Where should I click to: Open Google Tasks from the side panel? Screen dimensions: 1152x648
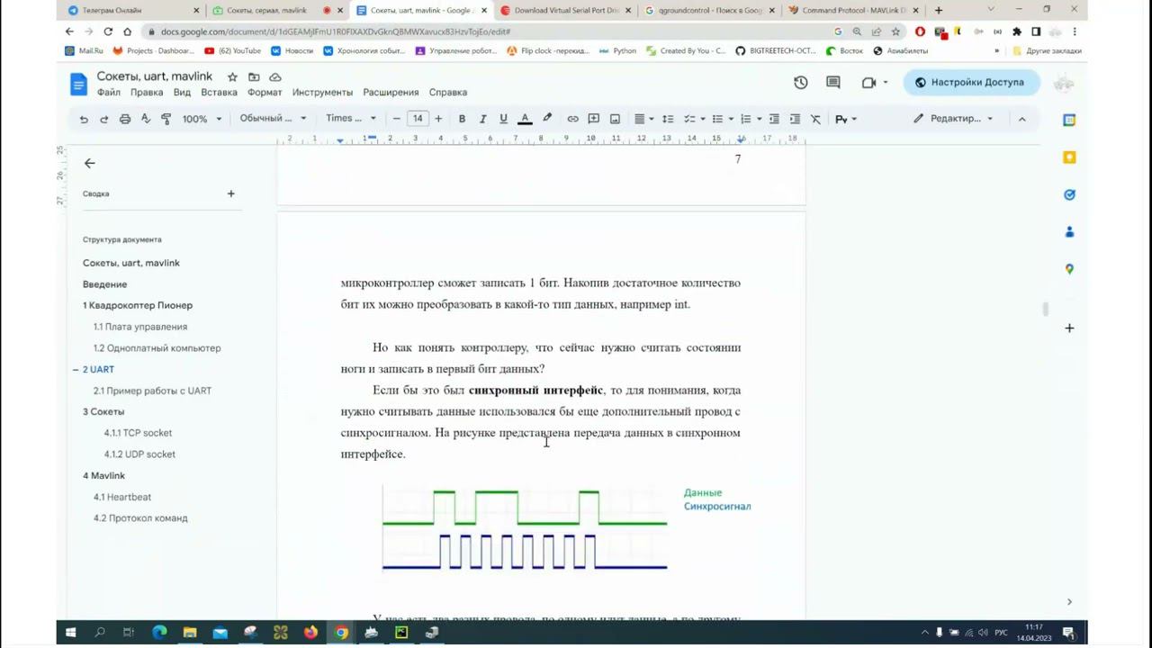pos(1069,194)
